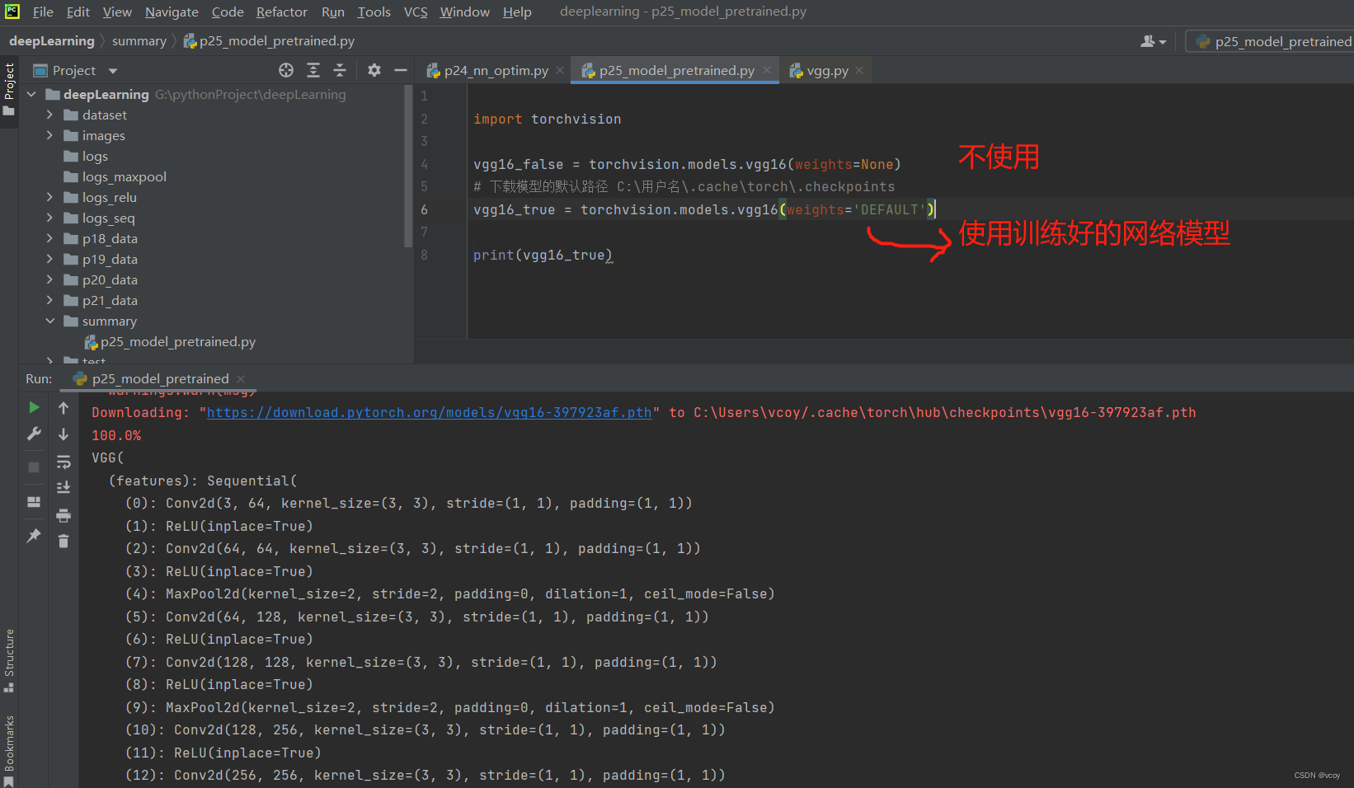The image size is (1354, 788).
Task: Click summary in the breadcrumb
Action: coord(139,40)
